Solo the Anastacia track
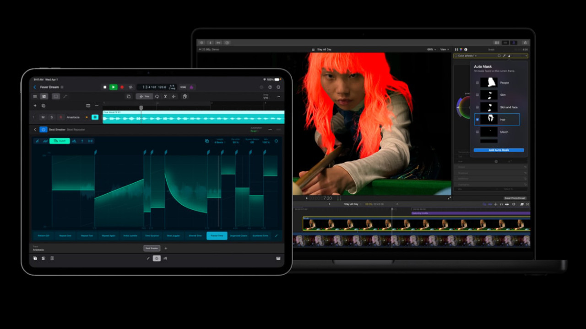Viewport: 586px width, 329px height. [x=52, y=117]
